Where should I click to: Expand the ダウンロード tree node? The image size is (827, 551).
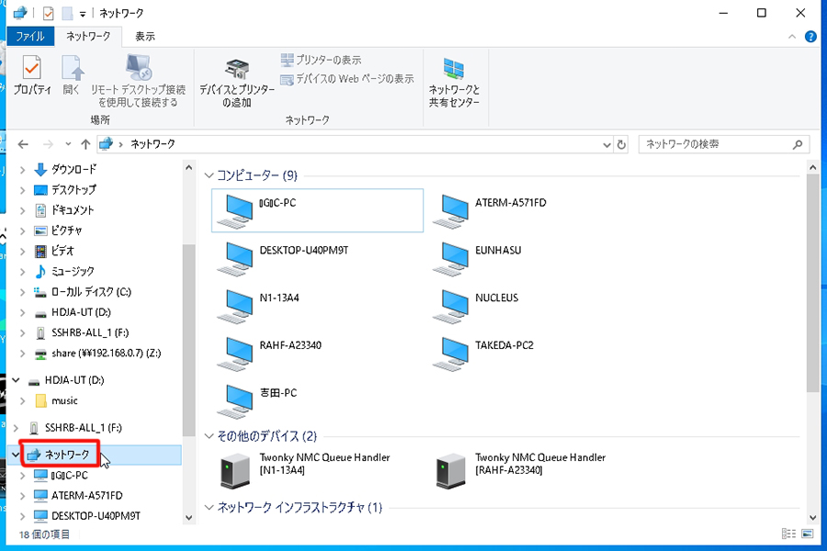click(22, 170)
